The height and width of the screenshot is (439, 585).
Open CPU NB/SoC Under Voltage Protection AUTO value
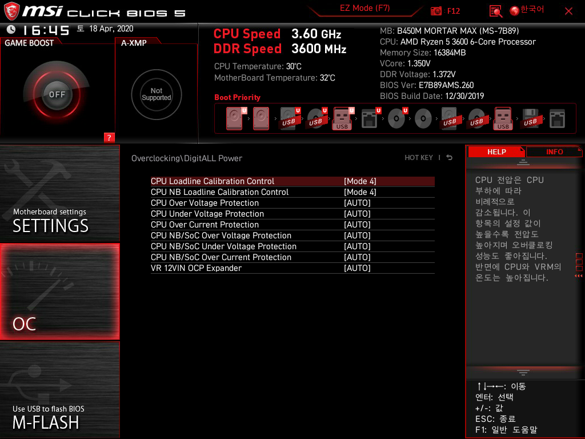[x=357, y=246]
